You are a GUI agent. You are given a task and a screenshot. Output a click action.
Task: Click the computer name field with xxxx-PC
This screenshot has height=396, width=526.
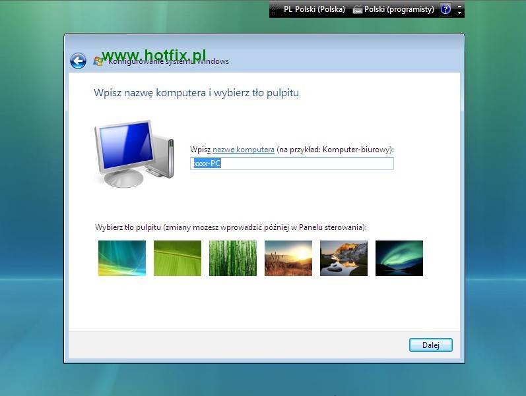coord(292,163)
